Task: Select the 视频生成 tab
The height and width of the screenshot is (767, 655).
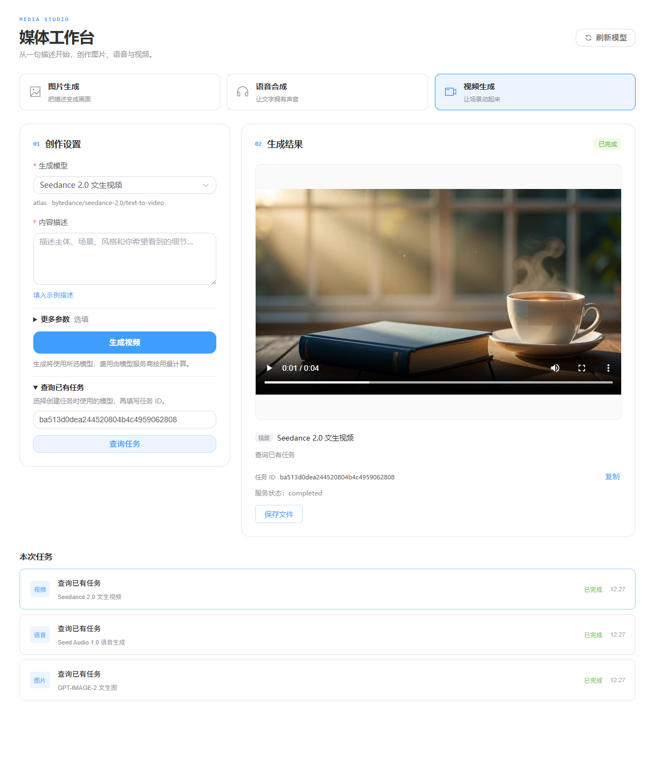Action: [535, 92]
